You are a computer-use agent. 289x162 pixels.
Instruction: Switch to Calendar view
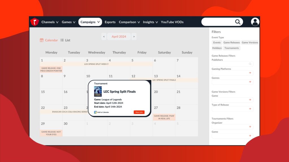coord(49,40)
